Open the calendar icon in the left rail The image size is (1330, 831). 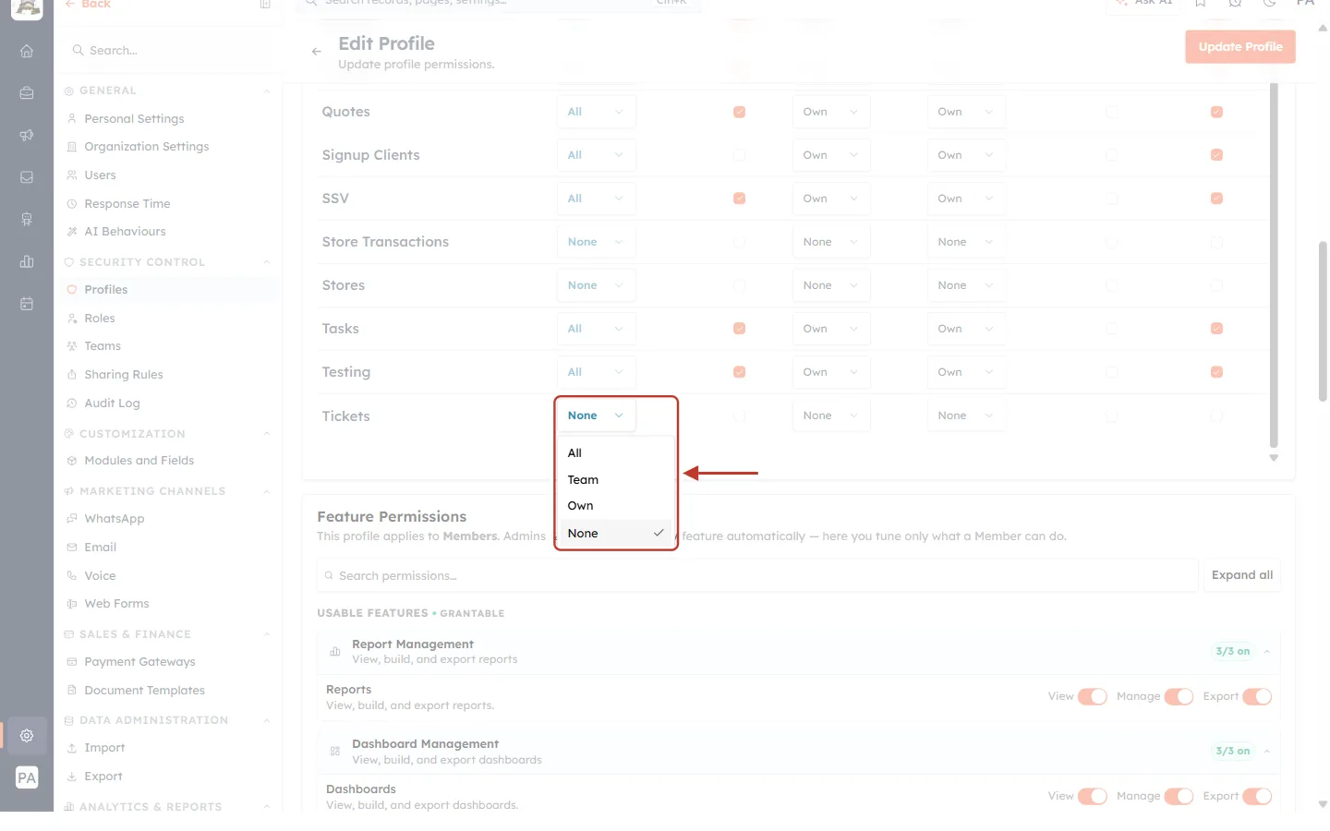tap(27, 304)
